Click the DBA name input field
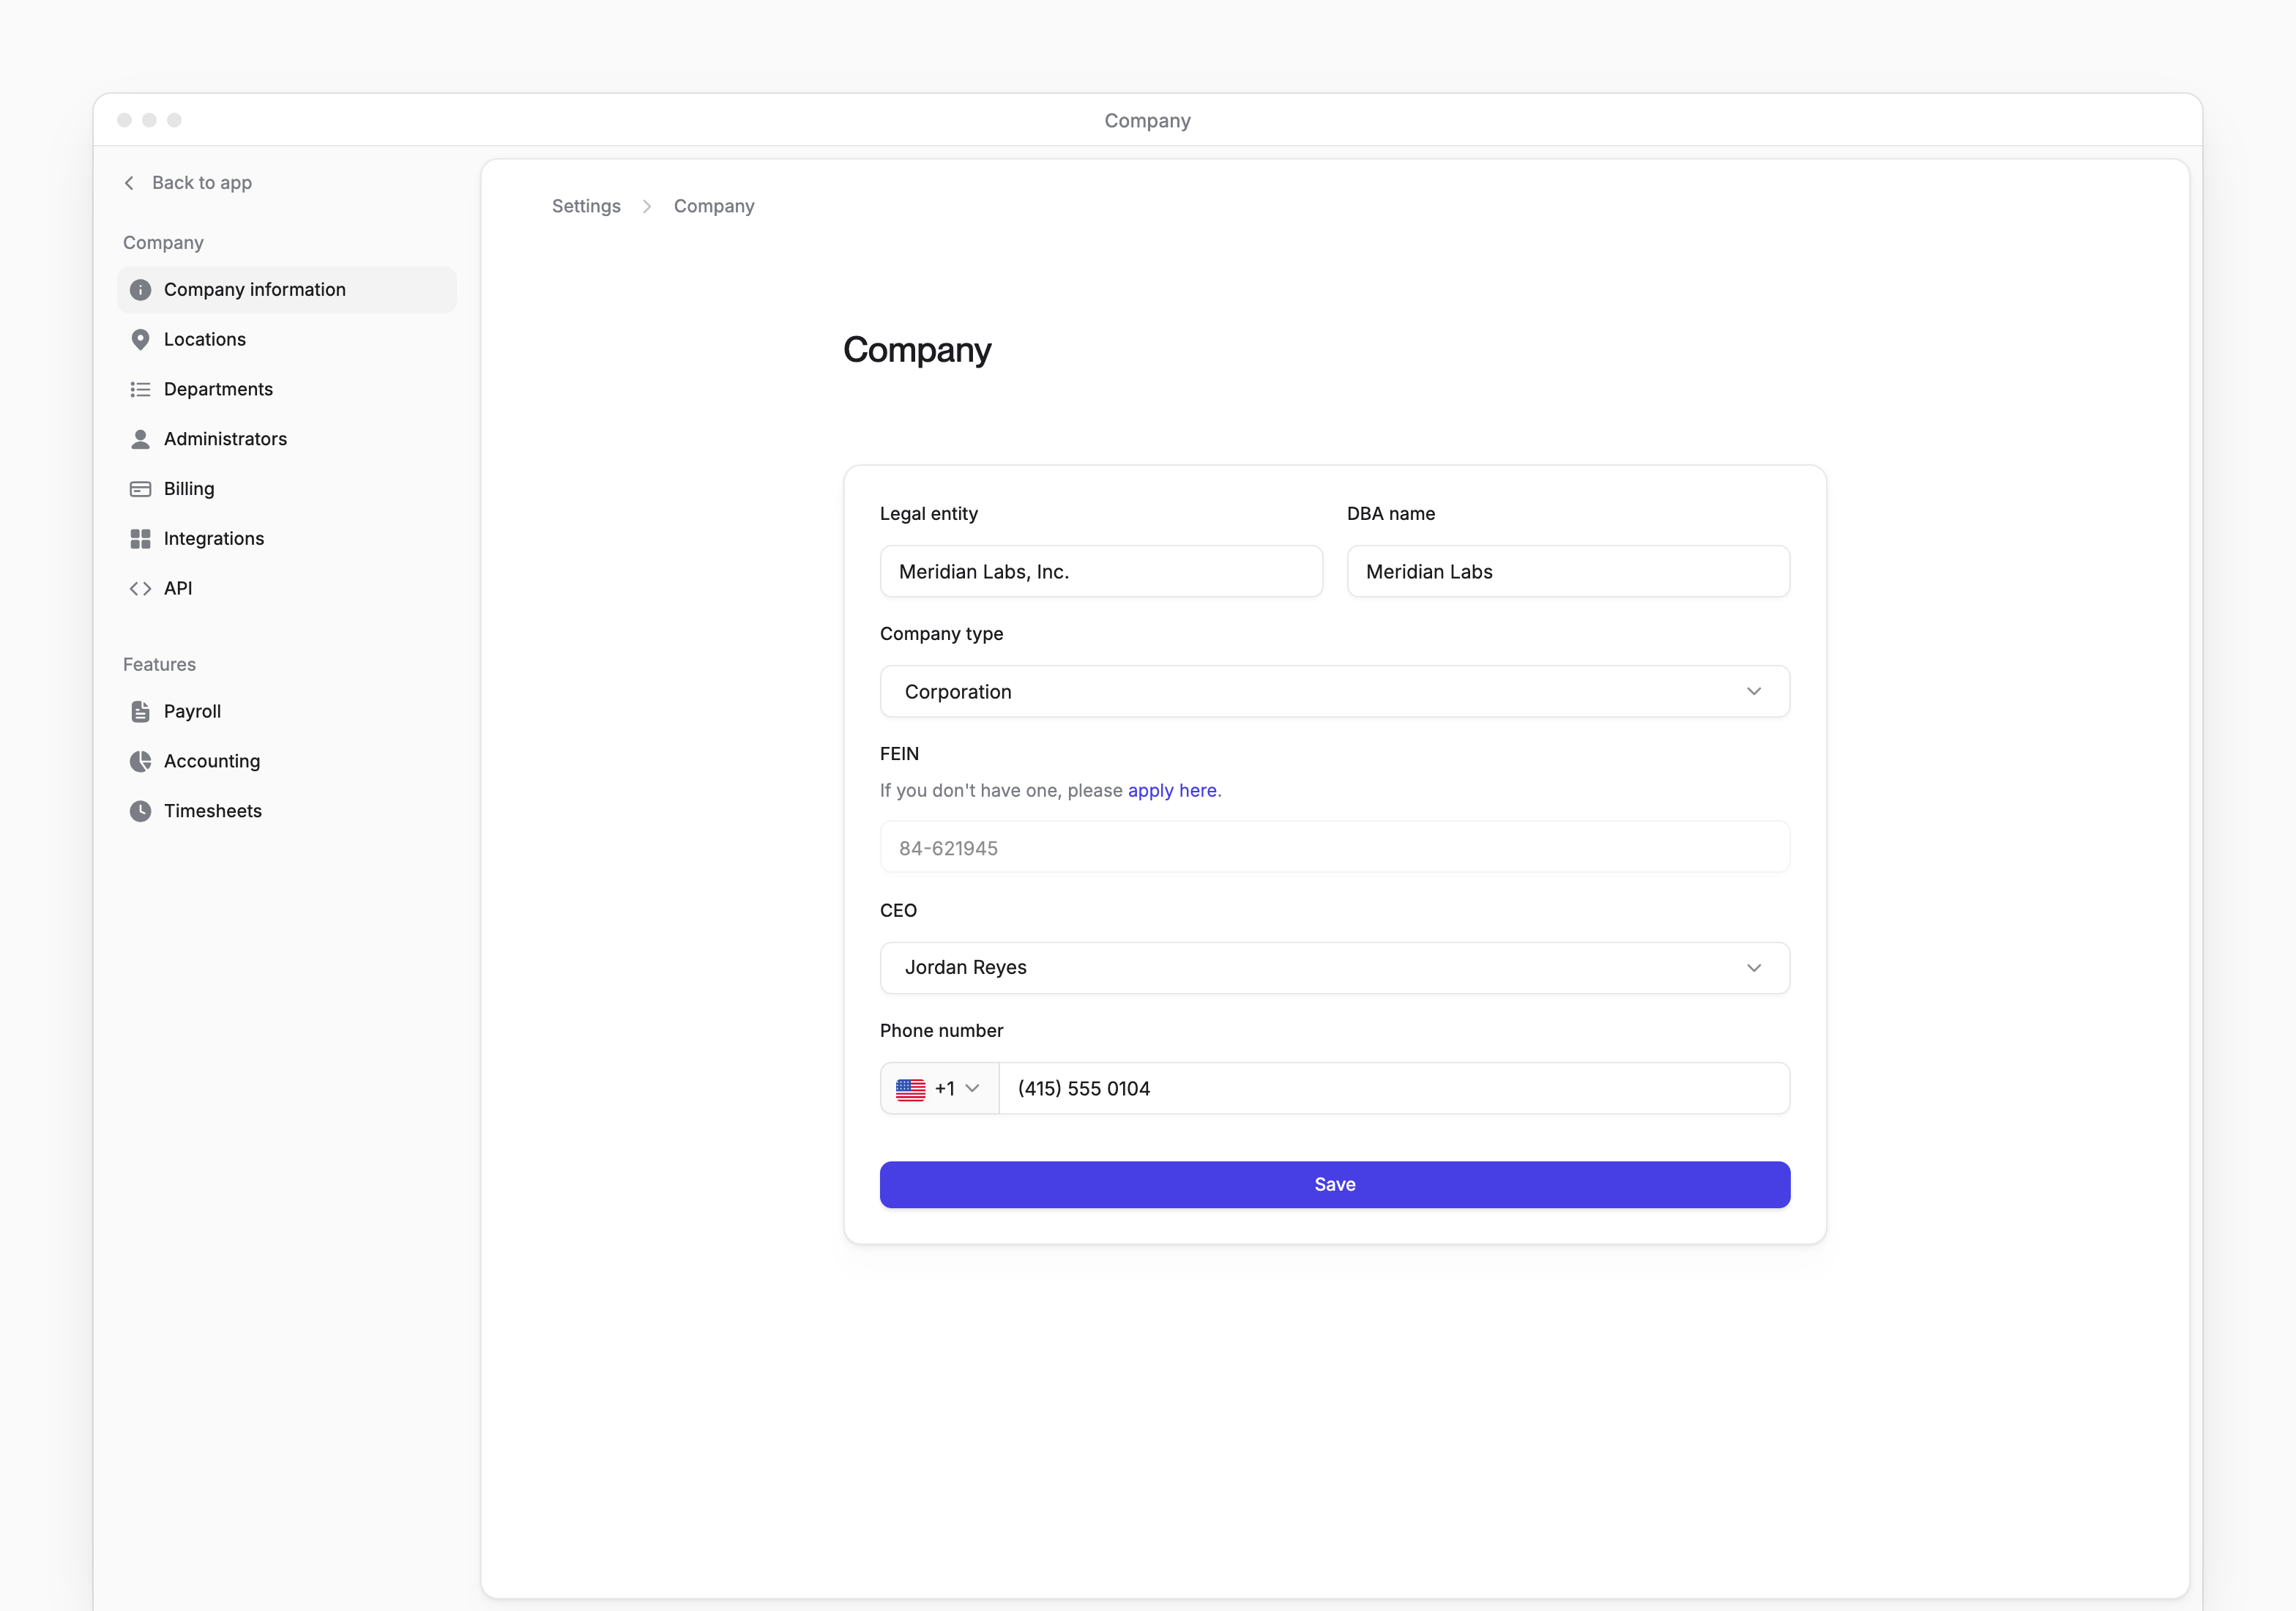The width and height of the screenshot is (2296, 1611). pos(1568,572)
